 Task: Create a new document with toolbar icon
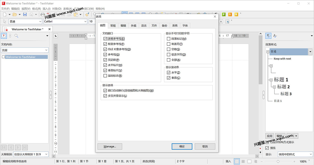tap(5, 15)
